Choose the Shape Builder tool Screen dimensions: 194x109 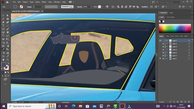3,43
